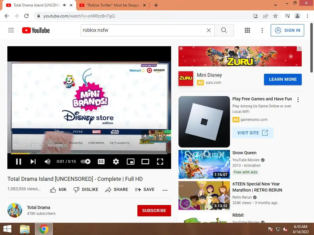Open Retro Rerun channel link
The width and height of the screenshot is (314, 235).
point(242,197)
